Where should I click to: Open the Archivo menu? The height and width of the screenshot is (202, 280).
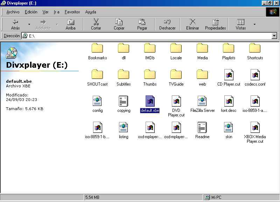13,12
